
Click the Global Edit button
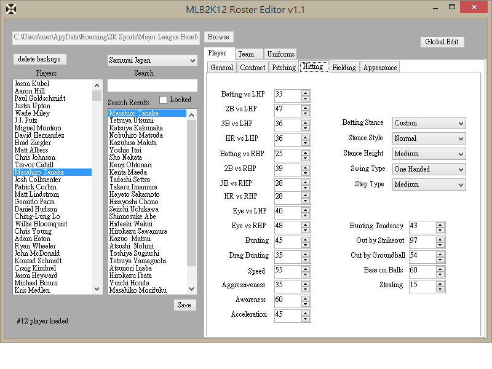[x=442, y=42]
